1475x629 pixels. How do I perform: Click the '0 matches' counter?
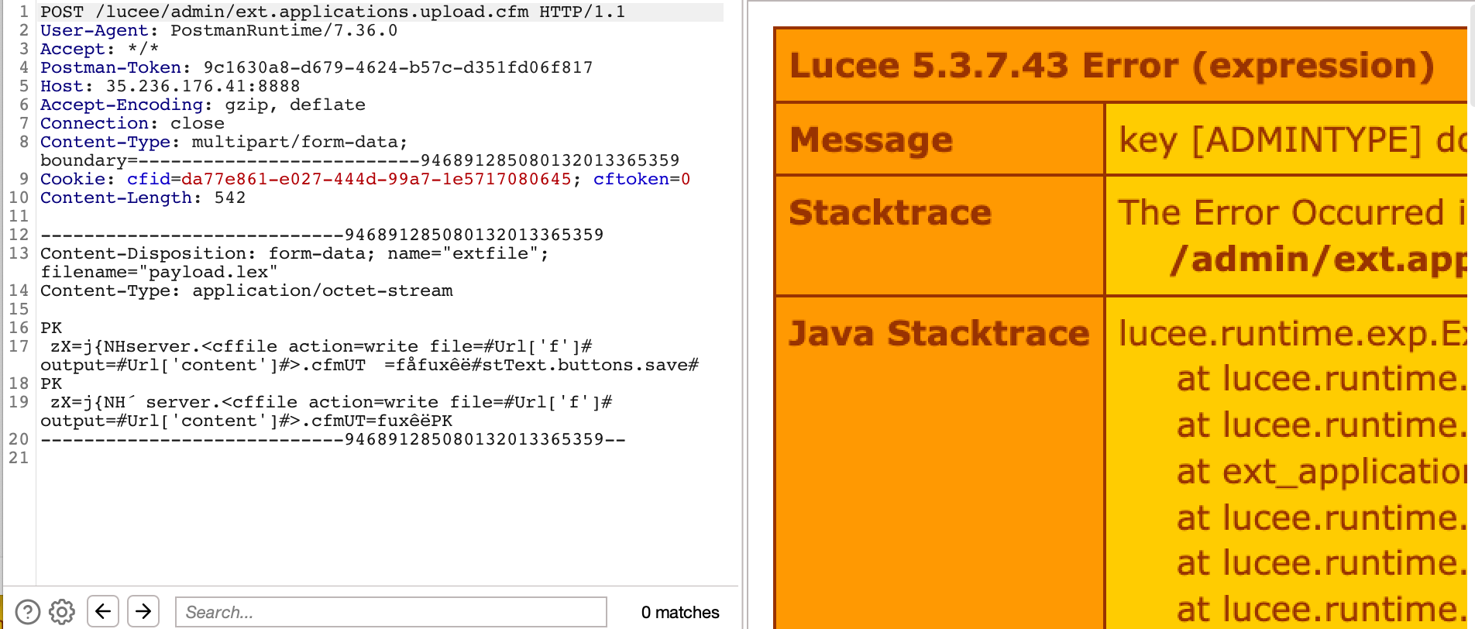point(680,613)
